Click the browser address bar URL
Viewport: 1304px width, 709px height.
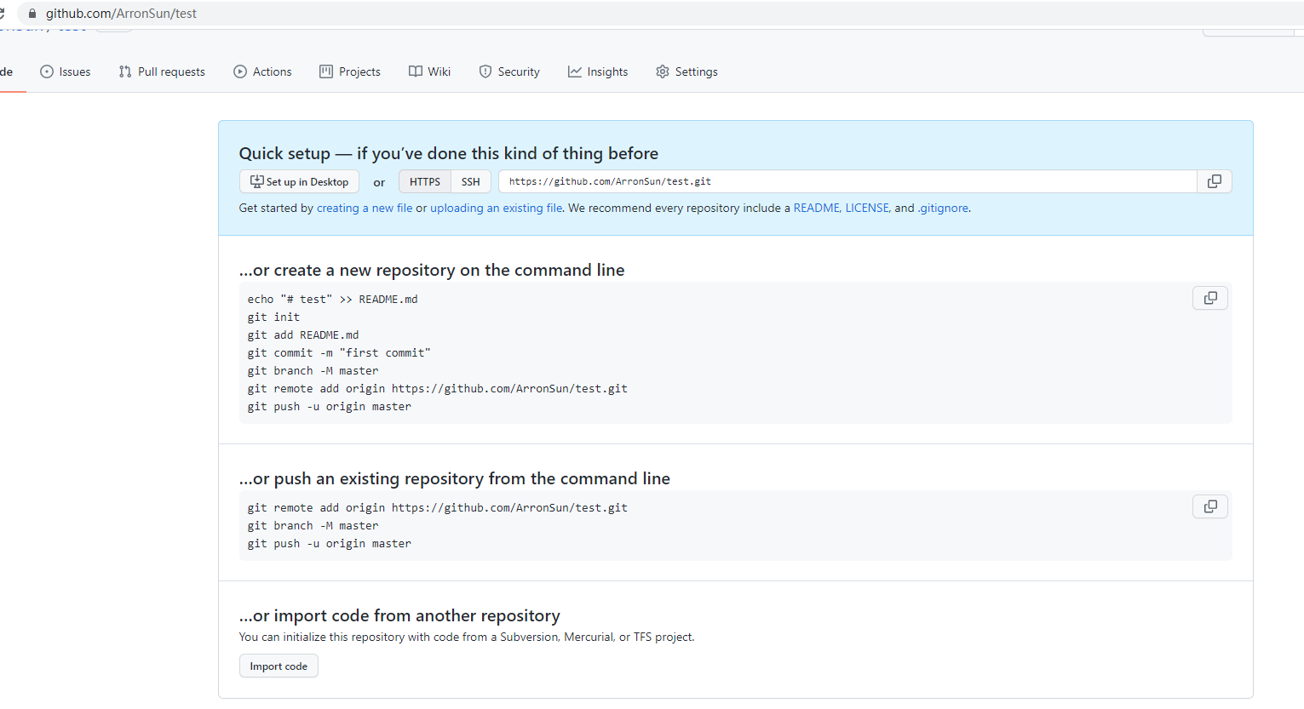[121, 14]
